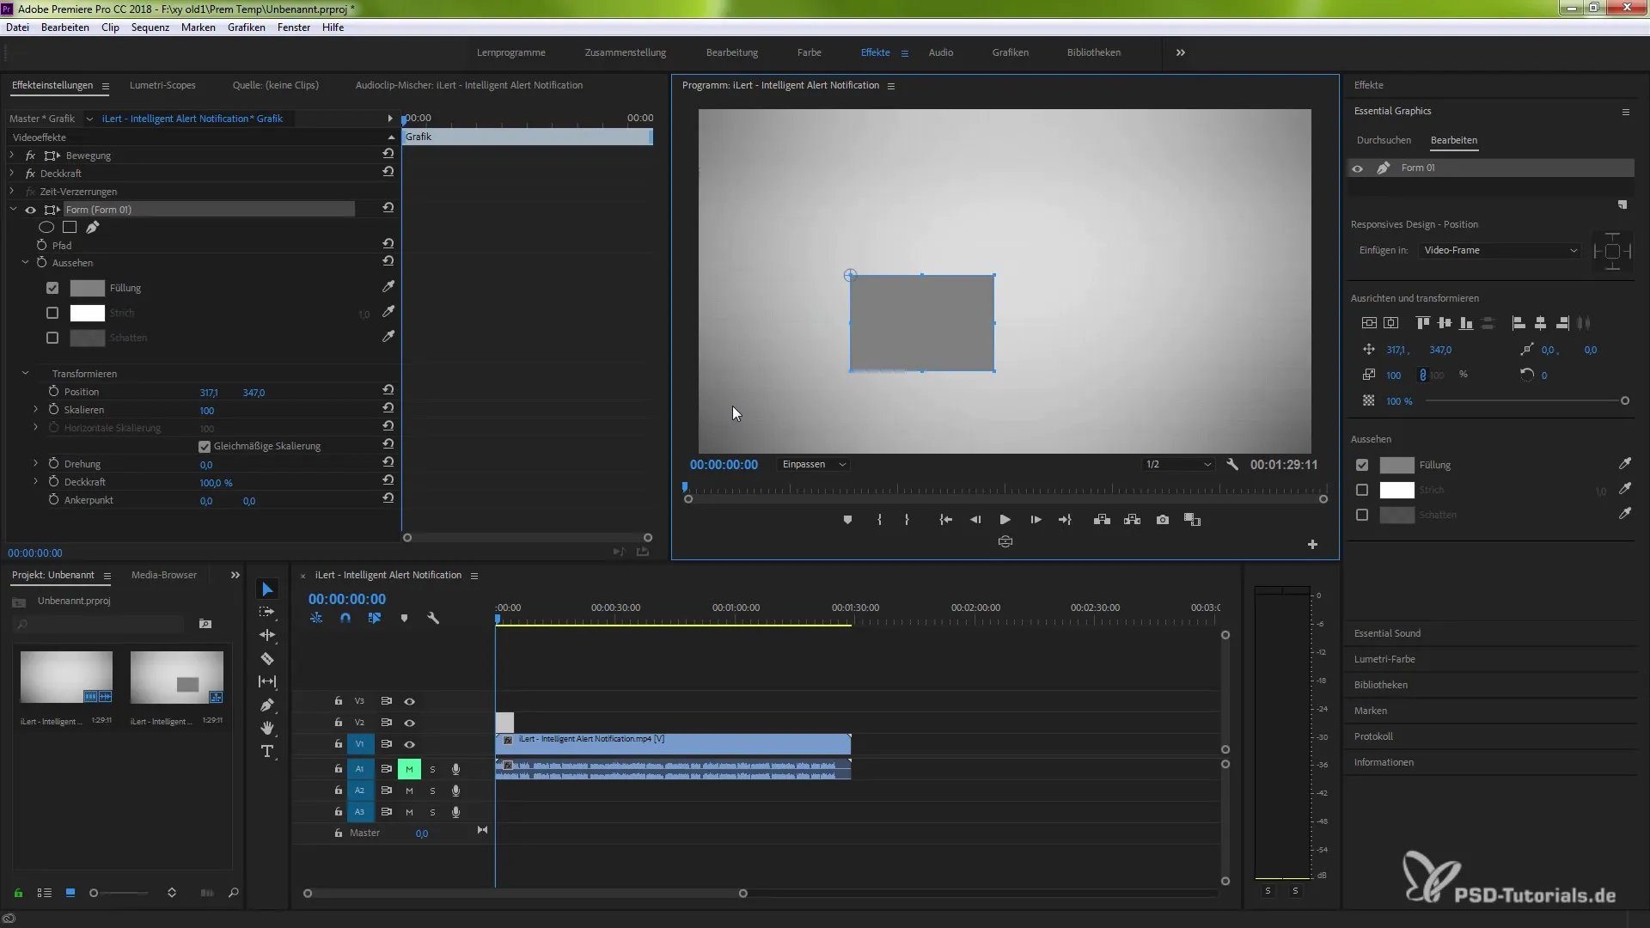Open the Einfügen in Video-Frame dropdown
The height and width of the screenshot is (928, 1650).
click(x=1500, y=251)
